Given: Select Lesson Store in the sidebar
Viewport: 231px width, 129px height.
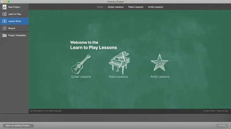Looking at the screenshot, I should [14, 21].
